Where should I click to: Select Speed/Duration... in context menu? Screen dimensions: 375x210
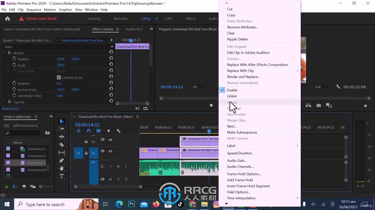click(241, 153)
